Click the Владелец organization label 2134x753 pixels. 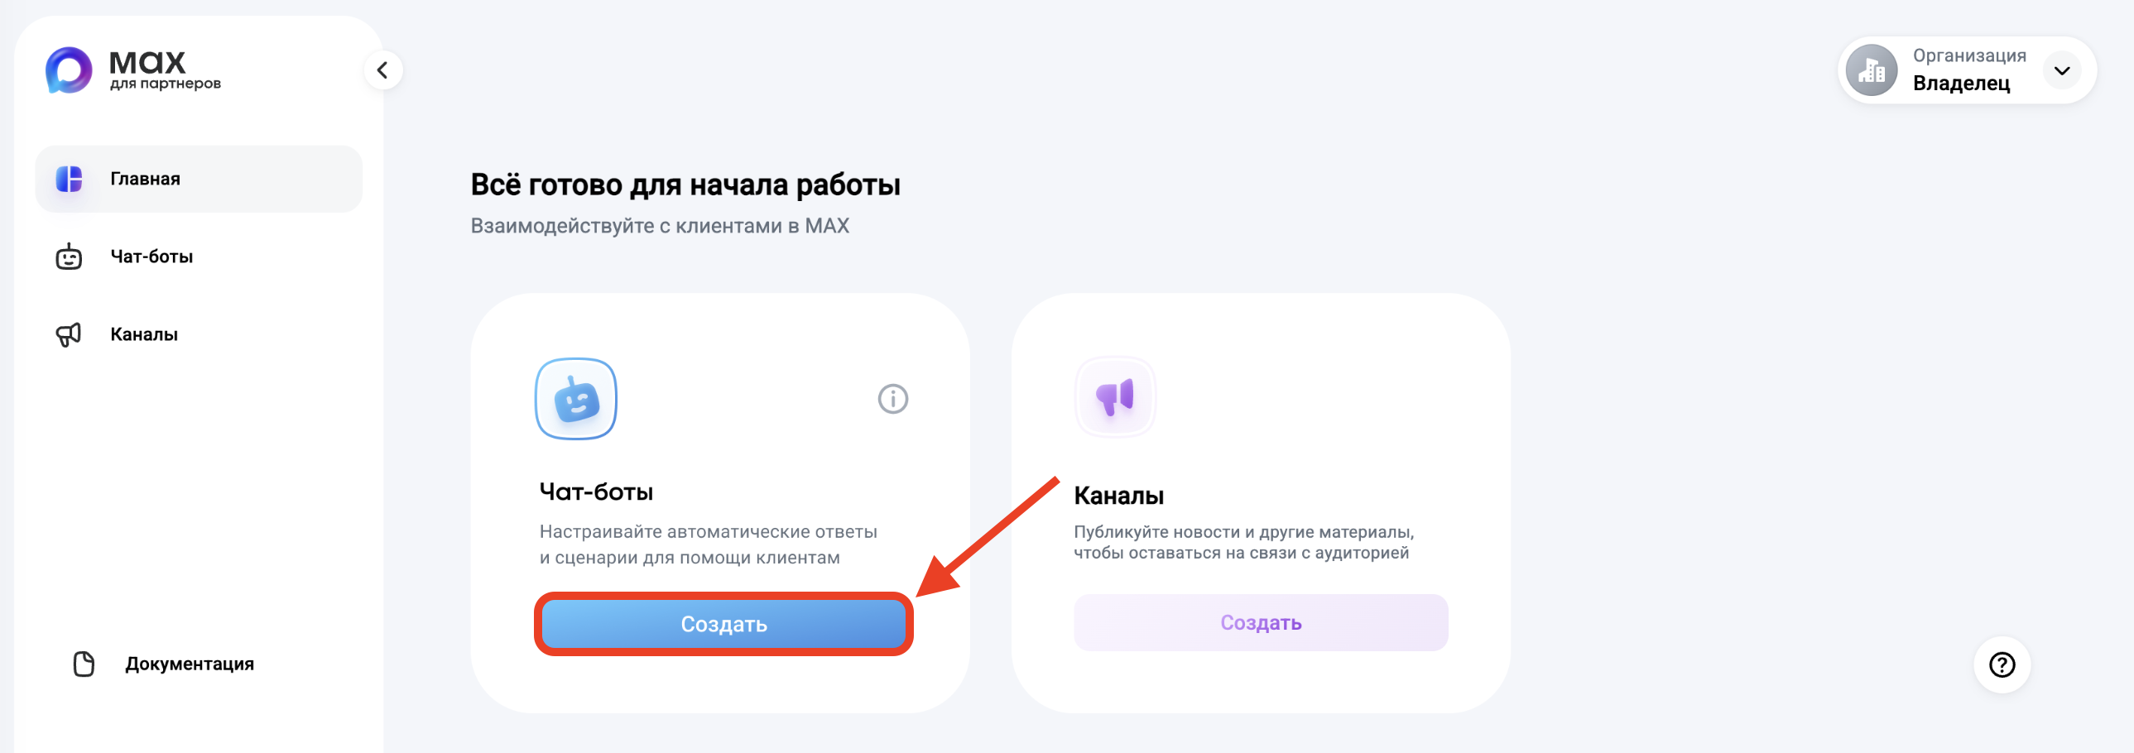coord(1961,83)
